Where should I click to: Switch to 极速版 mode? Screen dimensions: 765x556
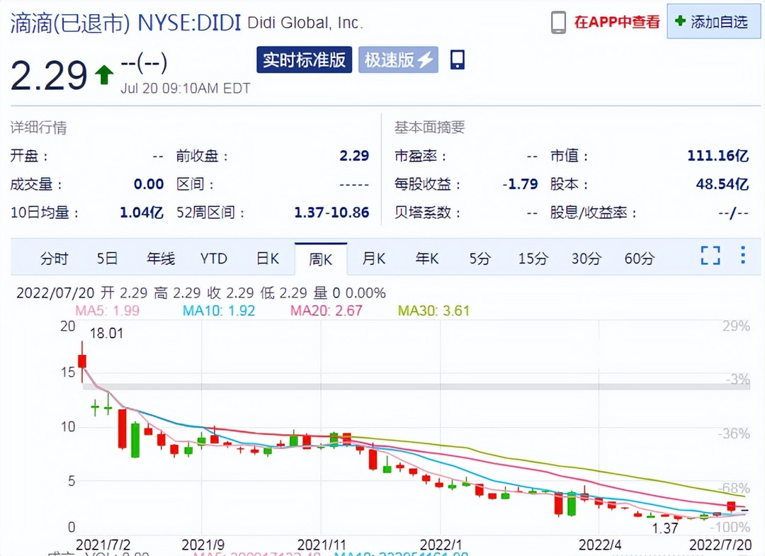(398, 60)
